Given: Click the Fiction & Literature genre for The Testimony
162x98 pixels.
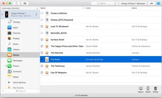Looking at the screenshot, I should pyautogui.click(x=141, y=66).
